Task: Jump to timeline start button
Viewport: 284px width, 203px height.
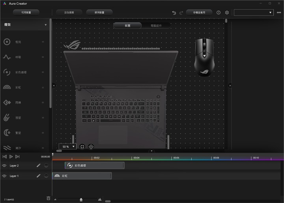Action: pos(5,156)
